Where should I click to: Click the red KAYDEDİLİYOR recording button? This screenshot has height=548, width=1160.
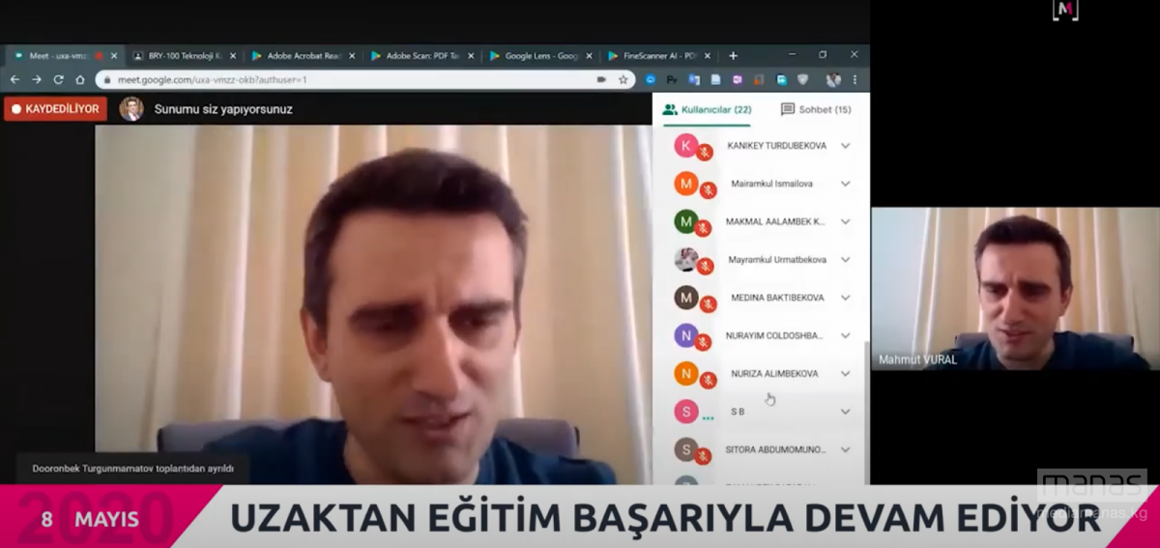(55, 109)
